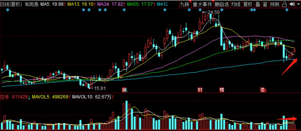Open the 预测 forecast button
The height and width of the screenshot is (131, 301).
coord(275,4)
